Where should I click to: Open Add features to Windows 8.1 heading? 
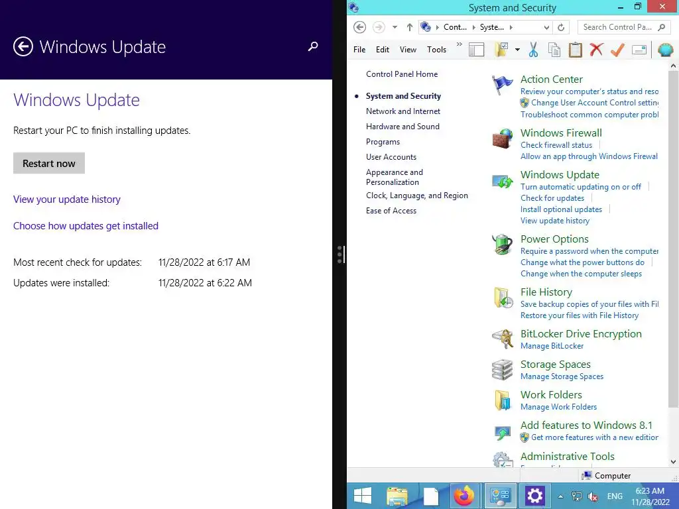(x=586, y=425)
